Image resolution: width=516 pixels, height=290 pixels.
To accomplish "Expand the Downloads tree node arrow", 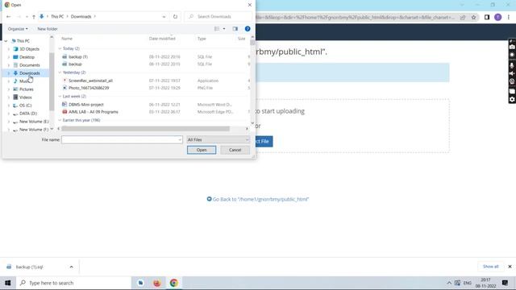I will [9, 73].
